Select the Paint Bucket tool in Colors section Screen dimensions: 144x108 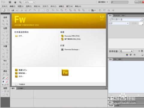coord(7,74)
